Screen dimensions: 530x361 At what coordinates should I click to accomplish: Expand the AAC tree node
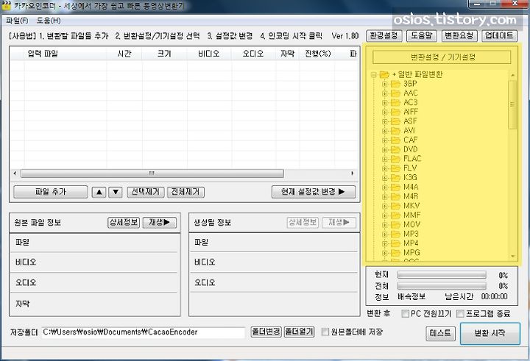tap(385, 93)
